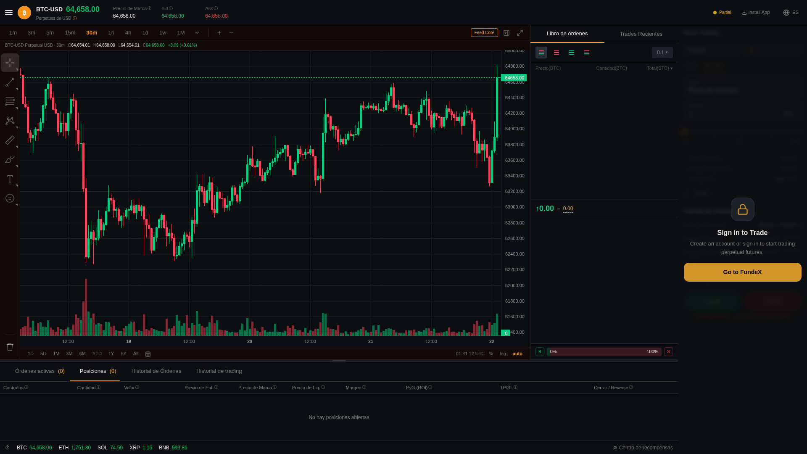Open the BTC-USD pair selector
Image resolution: width=807 pixels, height=454 pixels.
(49, 9)
